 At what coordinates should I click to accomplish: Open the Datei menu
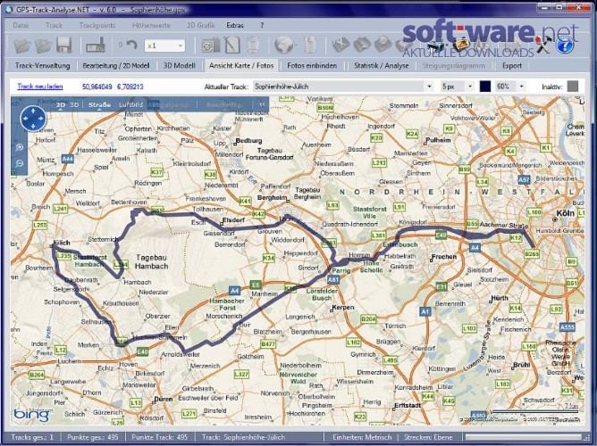pos(21,26)
